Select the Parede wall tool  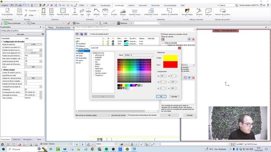(19, 12)
